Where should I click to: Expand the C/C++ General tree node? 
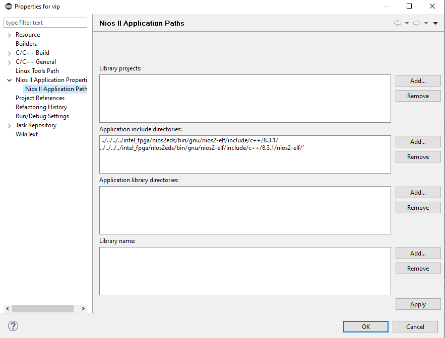[10, 62]
